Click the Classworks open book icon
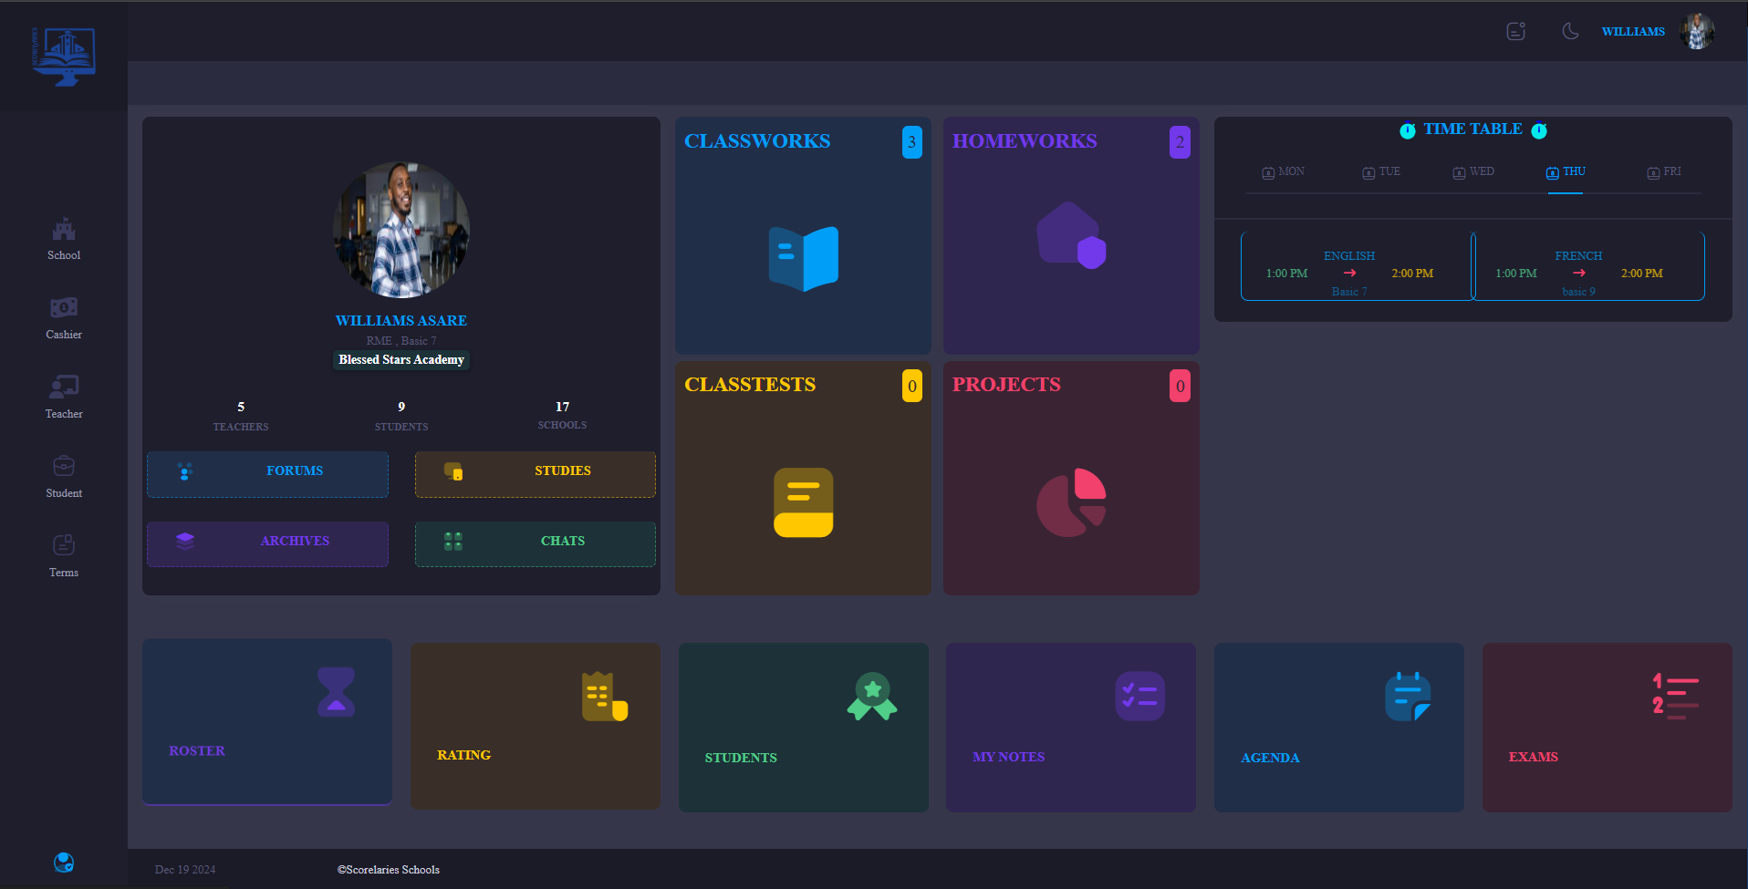The height and width of the screenshot is (889, 1748). tap(803, 259)
